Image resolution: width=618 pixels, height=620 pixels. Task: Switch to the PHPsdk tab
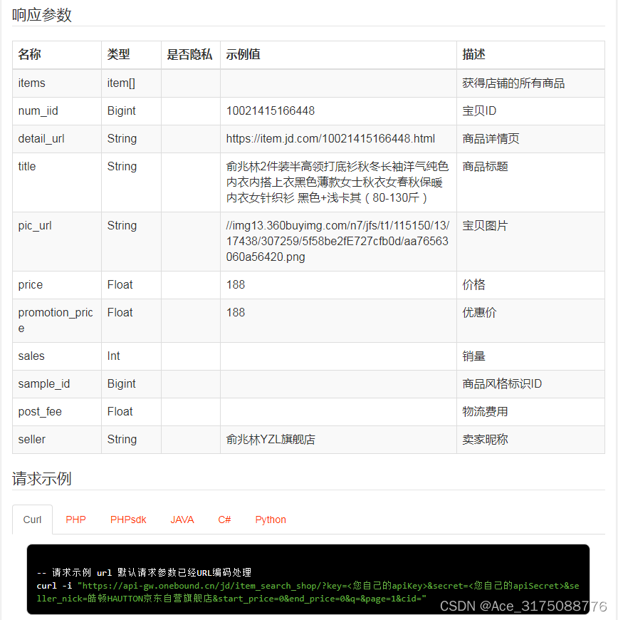click(128, 520)
